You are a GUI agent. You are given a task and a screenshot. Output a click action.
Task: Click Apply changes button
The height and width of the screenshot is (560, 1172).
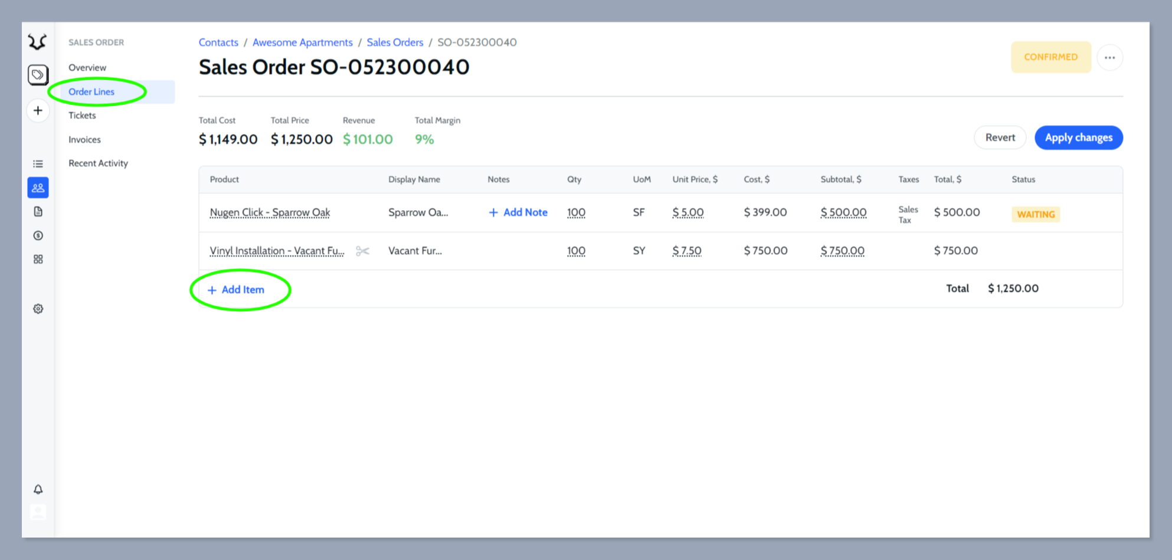tap(1078, 137)
